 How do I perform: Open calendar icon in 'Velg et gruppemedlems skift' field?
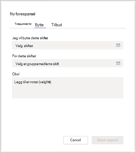pos(118,63)
